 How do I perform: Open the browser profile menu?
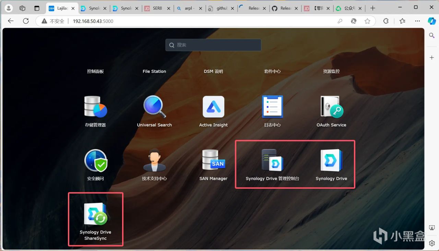click(x=9, y=8)
